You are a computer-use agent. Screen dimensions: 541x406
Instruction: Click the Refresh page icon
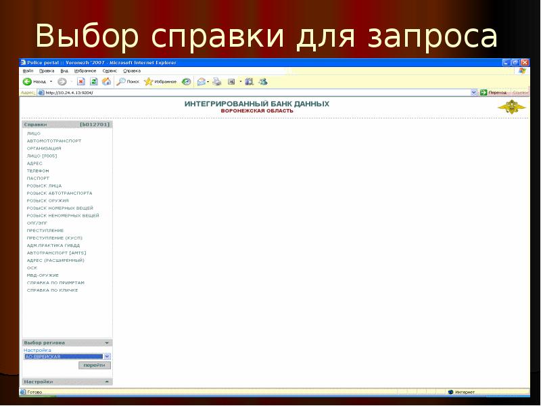95,81
